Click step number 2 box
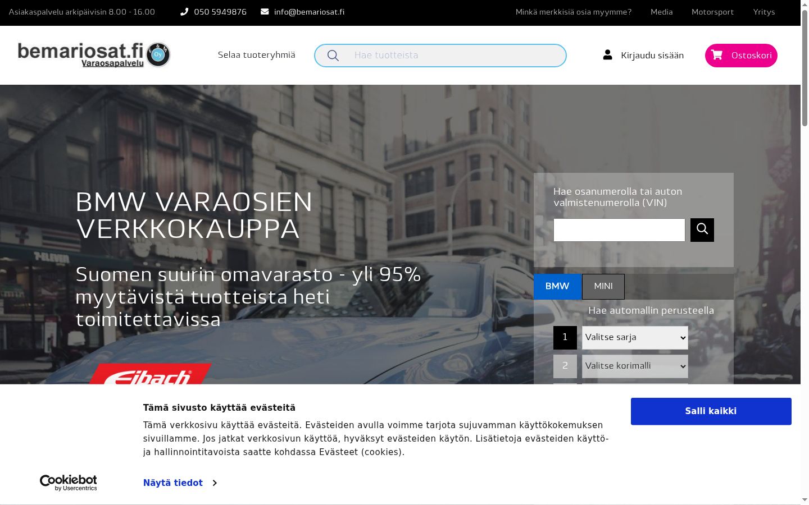The image size is (809, 505). [565, 366]
